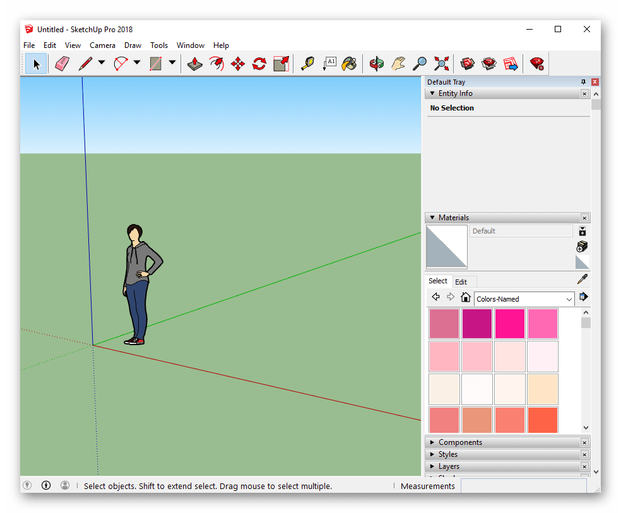This screenshot has width=621, height=513.
Task: Collapse the Materials panel
Action: (x=432, y=218)
